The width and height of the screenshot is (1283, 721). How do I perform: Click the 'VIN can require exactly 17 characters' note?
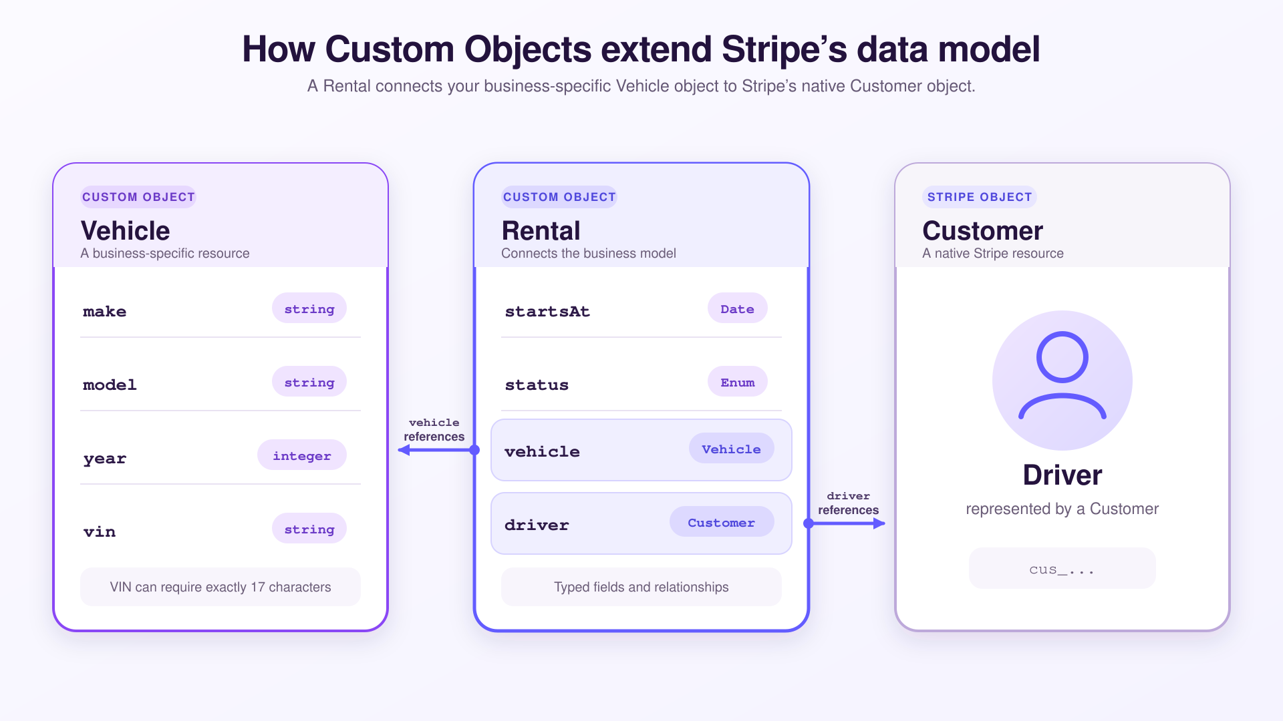(221, 587)
